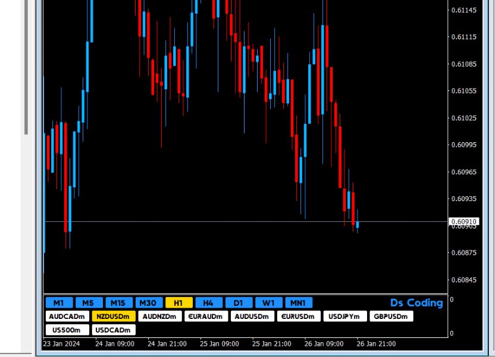Change to MN1 monthly timeframe

tap(299, 303)
